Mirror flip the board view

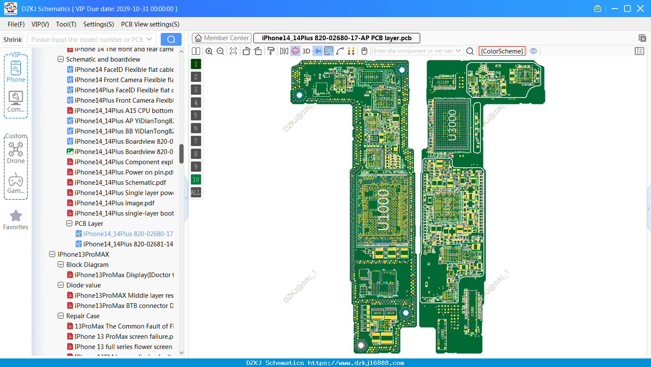[x=284, y=51]
